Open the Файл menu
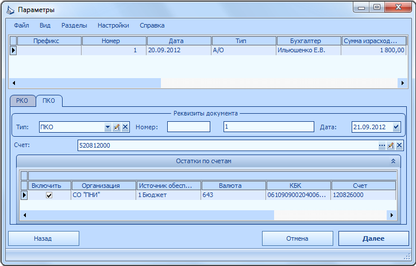This screenshot has height=266, width=416. (x=21, y=25)
